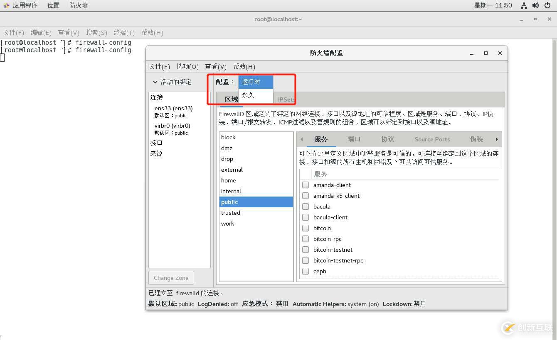Open terminal 文件(F) menu
The height and width of the screenshot is (340, 557).
[14, 32]
